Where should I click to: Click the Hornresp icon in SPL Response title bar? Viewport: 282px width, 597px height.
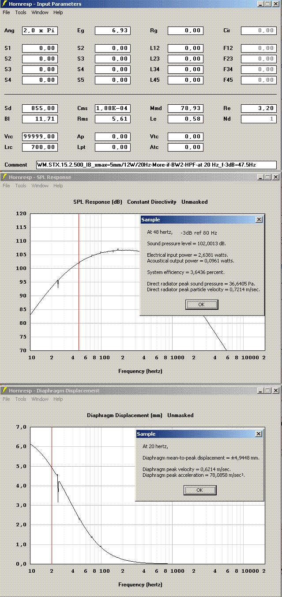point(4,177)
